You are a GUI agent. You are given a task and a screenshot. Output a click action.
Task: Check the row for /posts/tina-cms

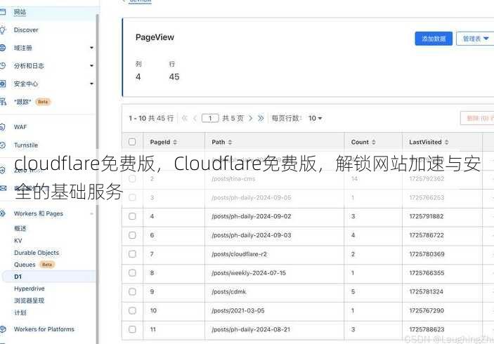(x=132, y=179)
